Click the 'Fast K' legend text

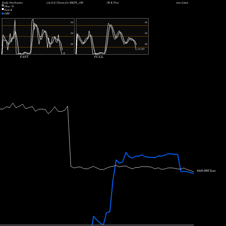tap(8, 10)
